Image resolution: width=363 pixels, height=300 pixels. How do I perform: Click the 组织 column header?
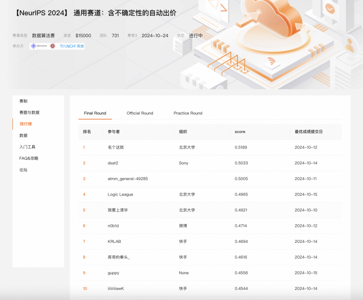[x=183, y=132]
